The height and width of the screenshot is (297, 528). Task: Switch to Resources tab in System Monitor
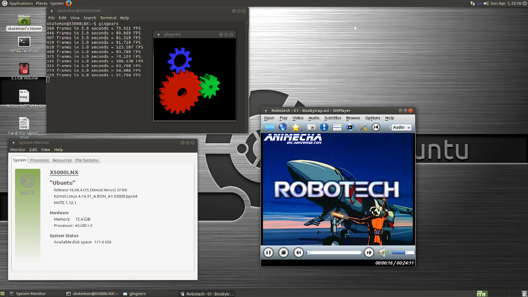(62, 160)
